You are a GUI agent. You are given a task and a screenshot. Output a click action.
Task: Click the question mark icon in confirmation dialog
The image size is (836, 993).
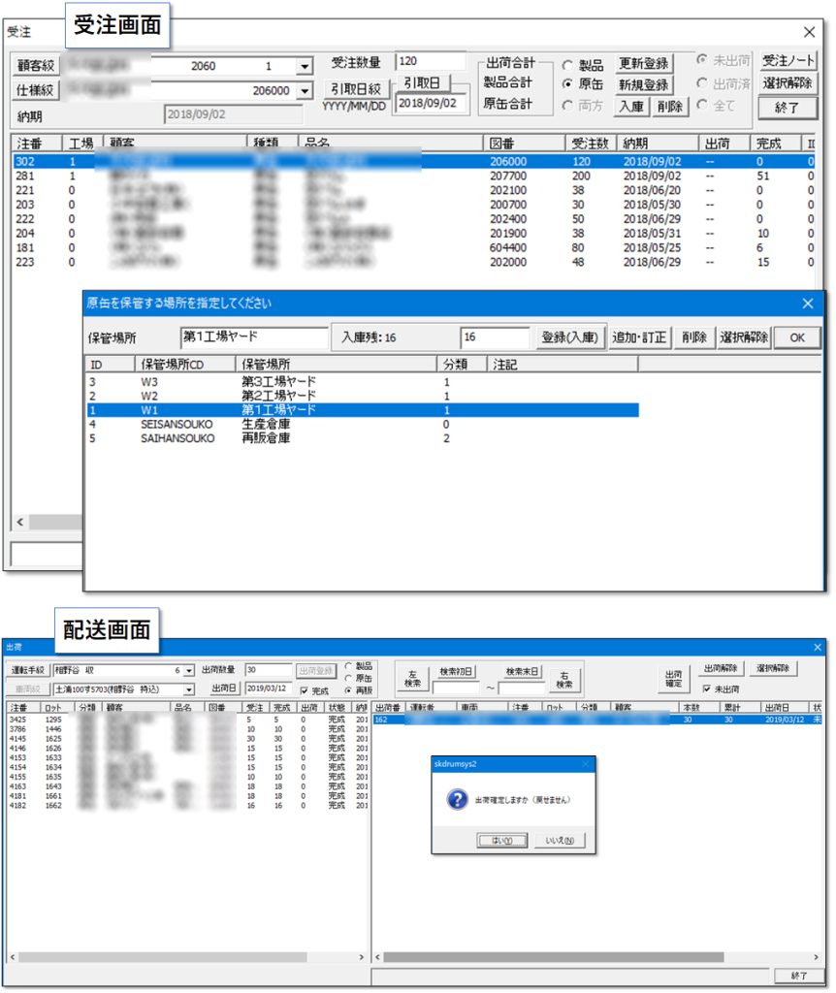[457, 799]
